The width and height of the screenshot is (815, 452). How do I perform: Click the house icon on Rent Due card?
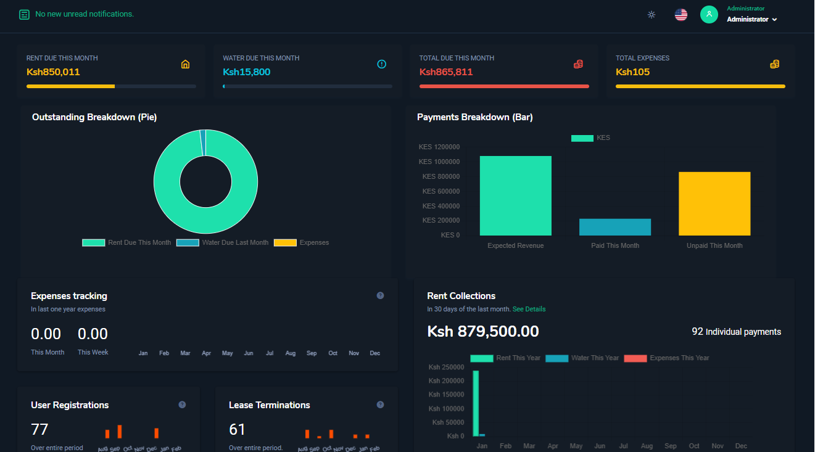pyautogui.click(x=185, y=64)
